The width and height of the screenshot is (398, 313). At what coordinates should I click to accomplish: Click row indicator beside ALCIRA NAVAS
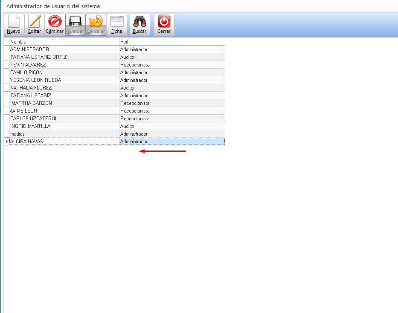[6, 142]
